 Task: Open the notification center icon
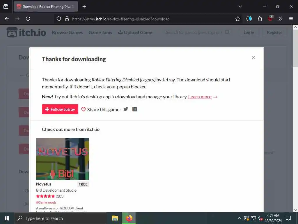click(x=288, y=218)
